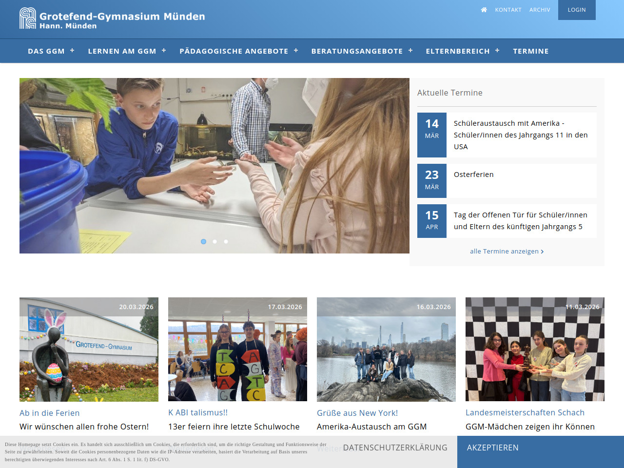Viewport: 624px width, 468px height.
Task: Click the Grotefend-Gymnasium school logo
Action: [x=28, y=19]
